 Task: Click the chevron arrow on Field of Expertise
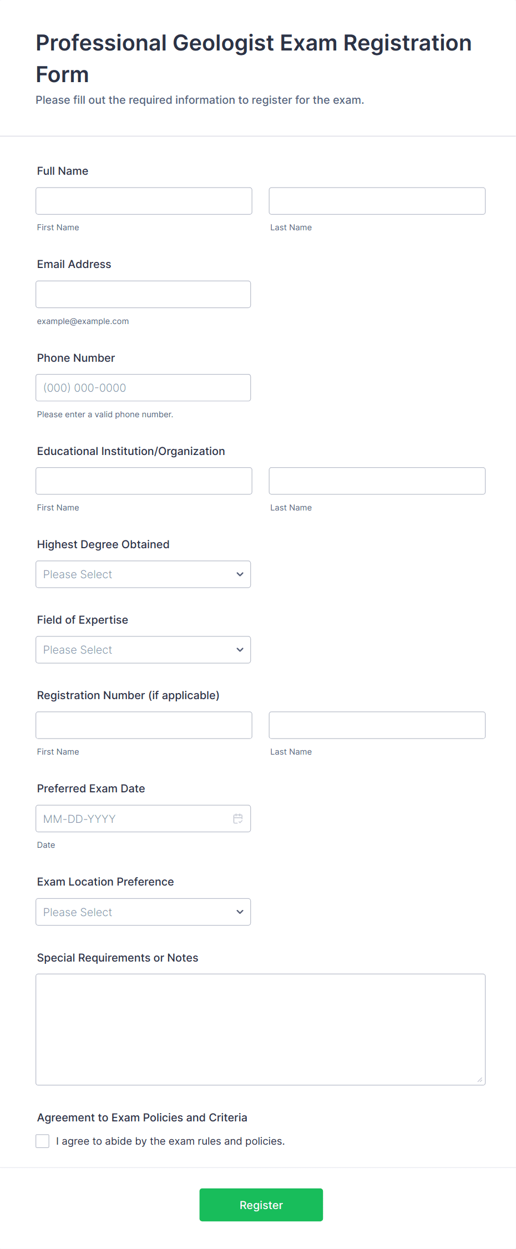240,650
